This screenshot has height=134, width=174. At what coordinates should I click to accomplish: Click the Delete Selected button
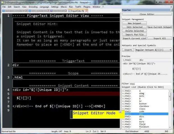pos(134,31)
